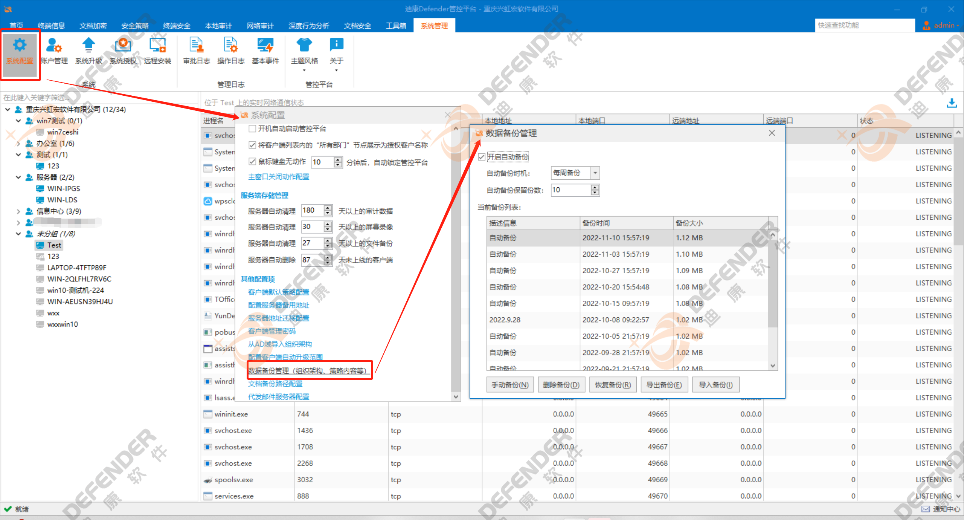Close the 数据备份管理 dialog
This screenshot has height=520, width=964.
click(x=772, y=133)
